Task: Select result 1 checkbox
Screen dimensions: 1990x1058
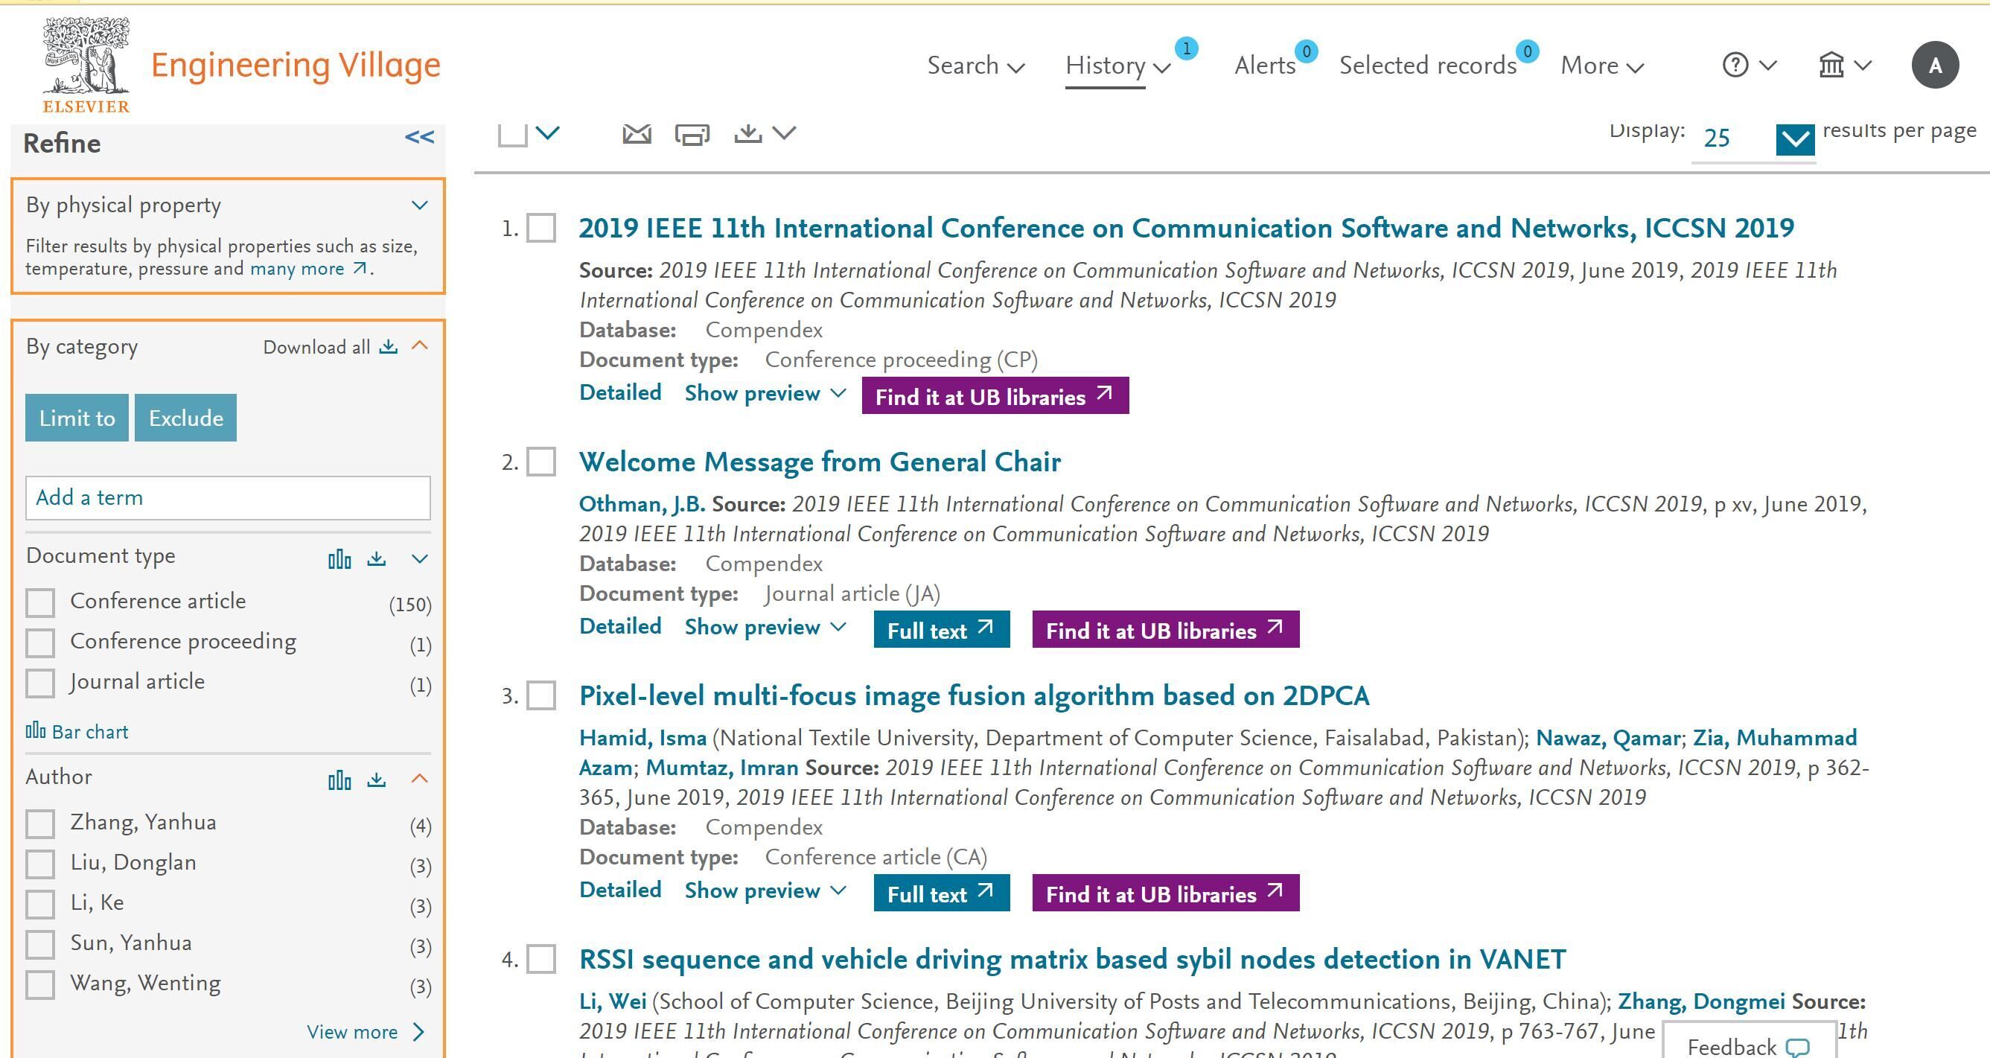Action: (540, 228)
